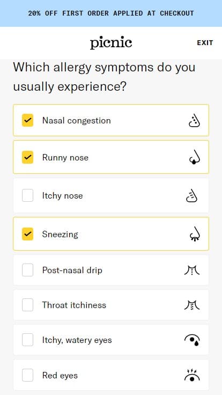Viewport: 222px width, 395px height.
Task: Click the watery eye teardrop icon
Action: coord(192,340)
